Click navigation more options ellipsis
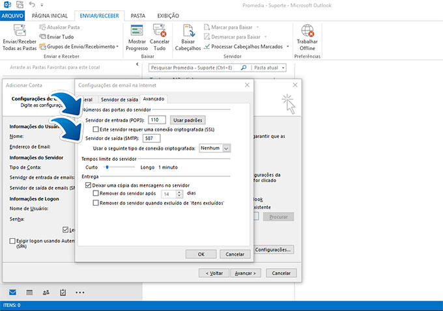 [x=80, y=293]
